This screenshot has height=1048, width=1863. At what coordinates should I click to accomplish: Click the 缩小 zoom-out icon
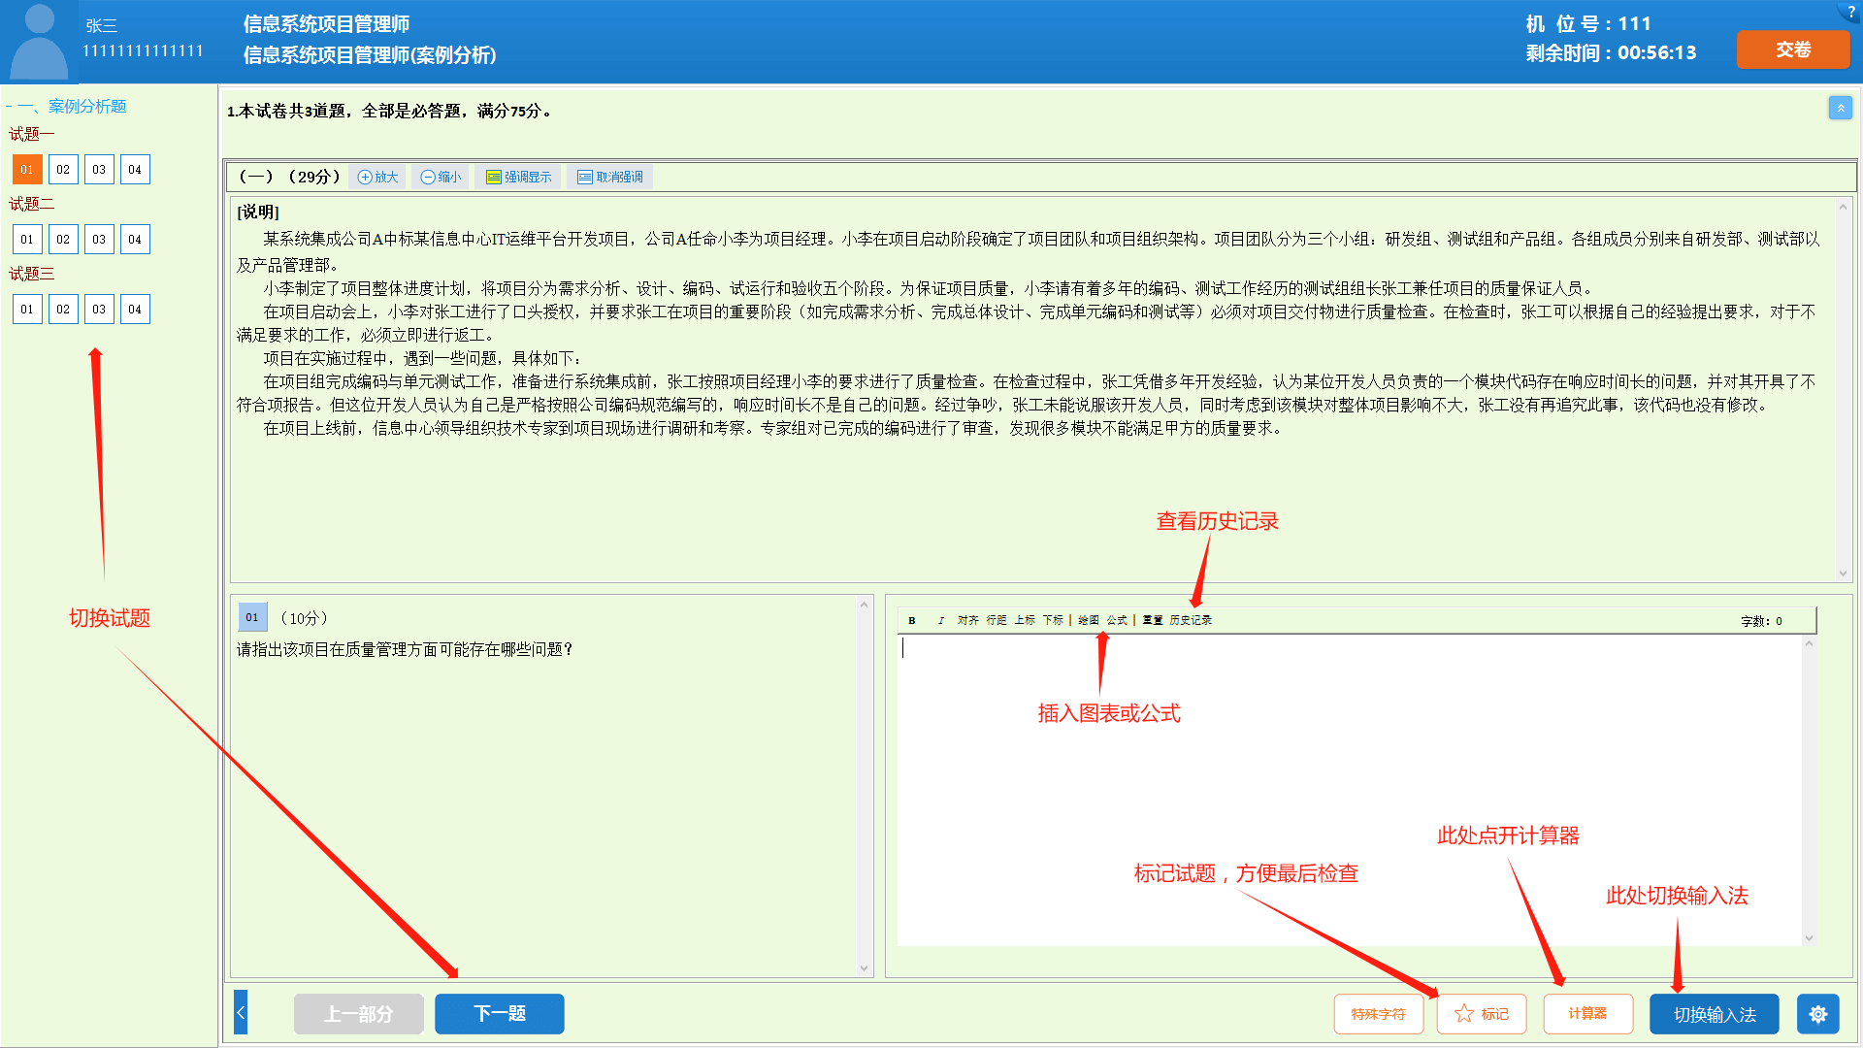(x=428, y=177)
